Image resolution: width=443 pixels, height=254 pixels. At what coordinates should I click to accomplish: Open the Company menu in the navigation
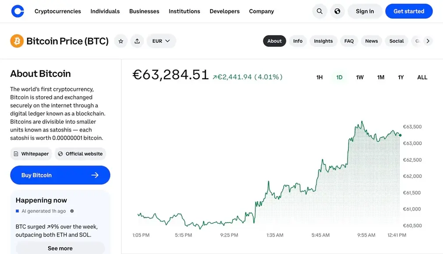261,11
